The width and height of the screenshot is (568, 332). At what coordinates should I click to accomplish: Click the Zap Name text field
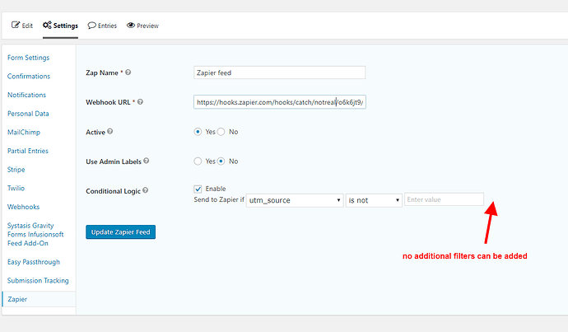[x=280, y=72]
